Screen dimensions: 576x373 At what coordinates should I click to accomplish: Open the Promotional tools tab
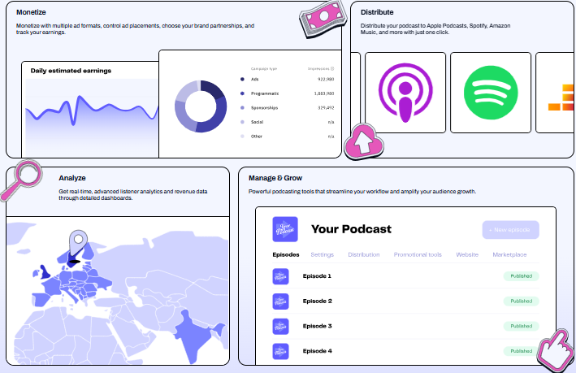[418, 254]
